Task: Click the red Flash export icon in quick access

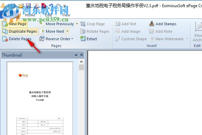Action: tap(44, 6)
